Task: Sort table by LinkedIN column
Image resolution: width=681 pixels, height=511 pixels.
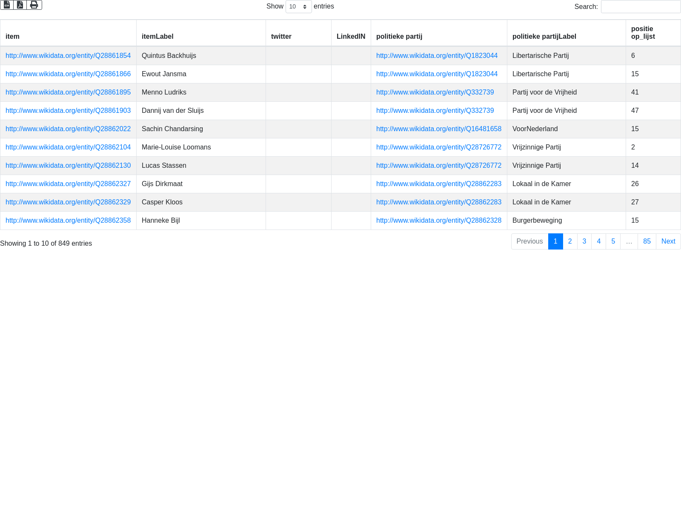Action: [351, 33]
